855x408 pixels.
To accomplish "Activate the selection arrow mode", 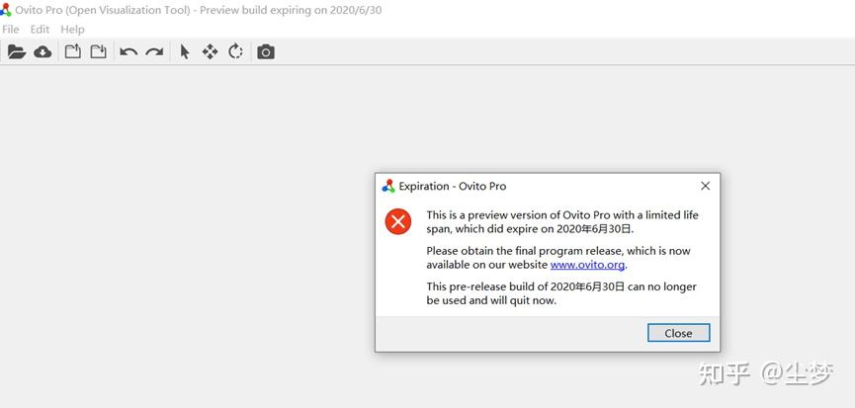I will click(x=184, y=51).
